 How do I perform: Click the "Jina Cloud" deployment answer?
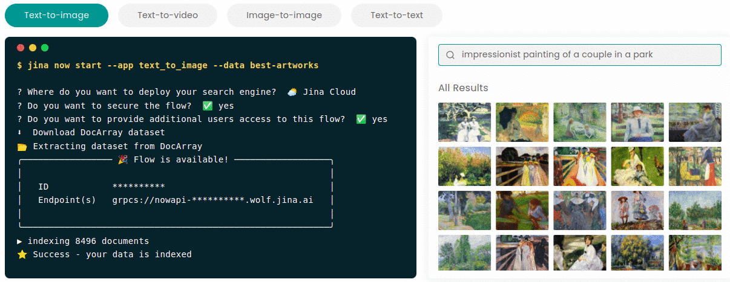328,92
